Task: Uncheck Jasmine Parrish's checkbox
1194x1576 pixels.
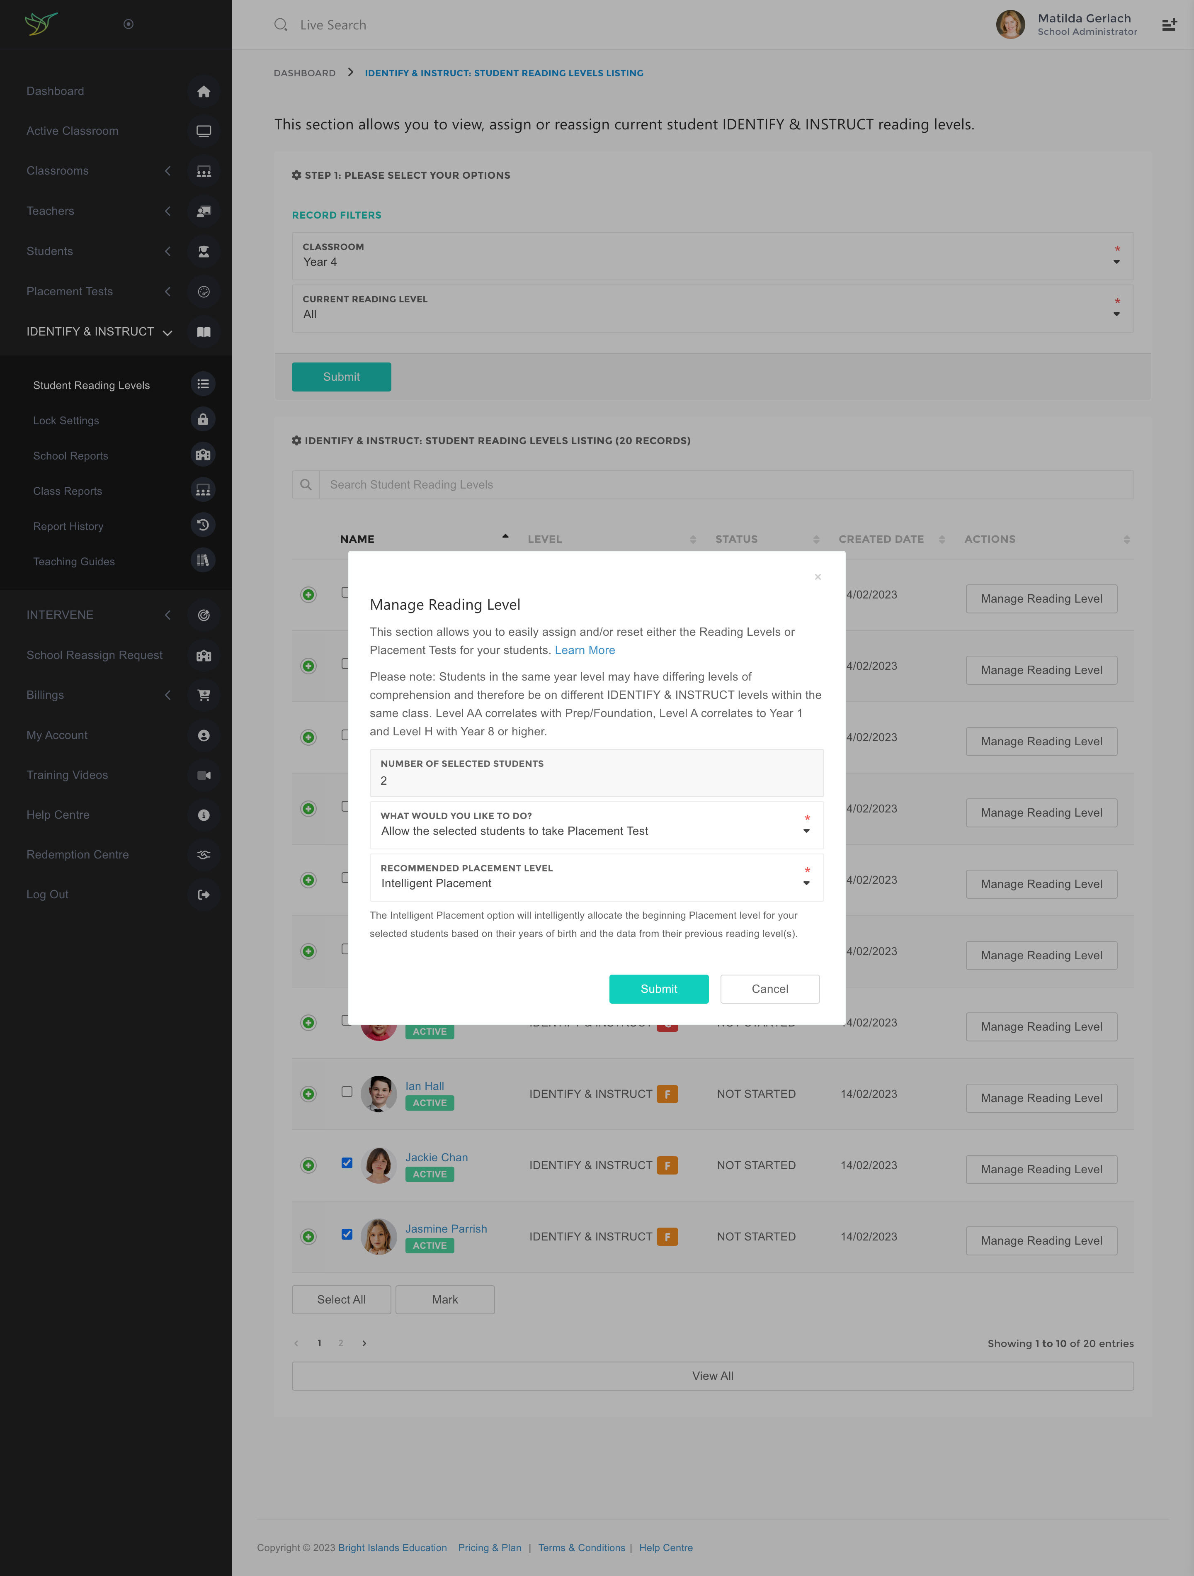Action: tap(347, 1234)
